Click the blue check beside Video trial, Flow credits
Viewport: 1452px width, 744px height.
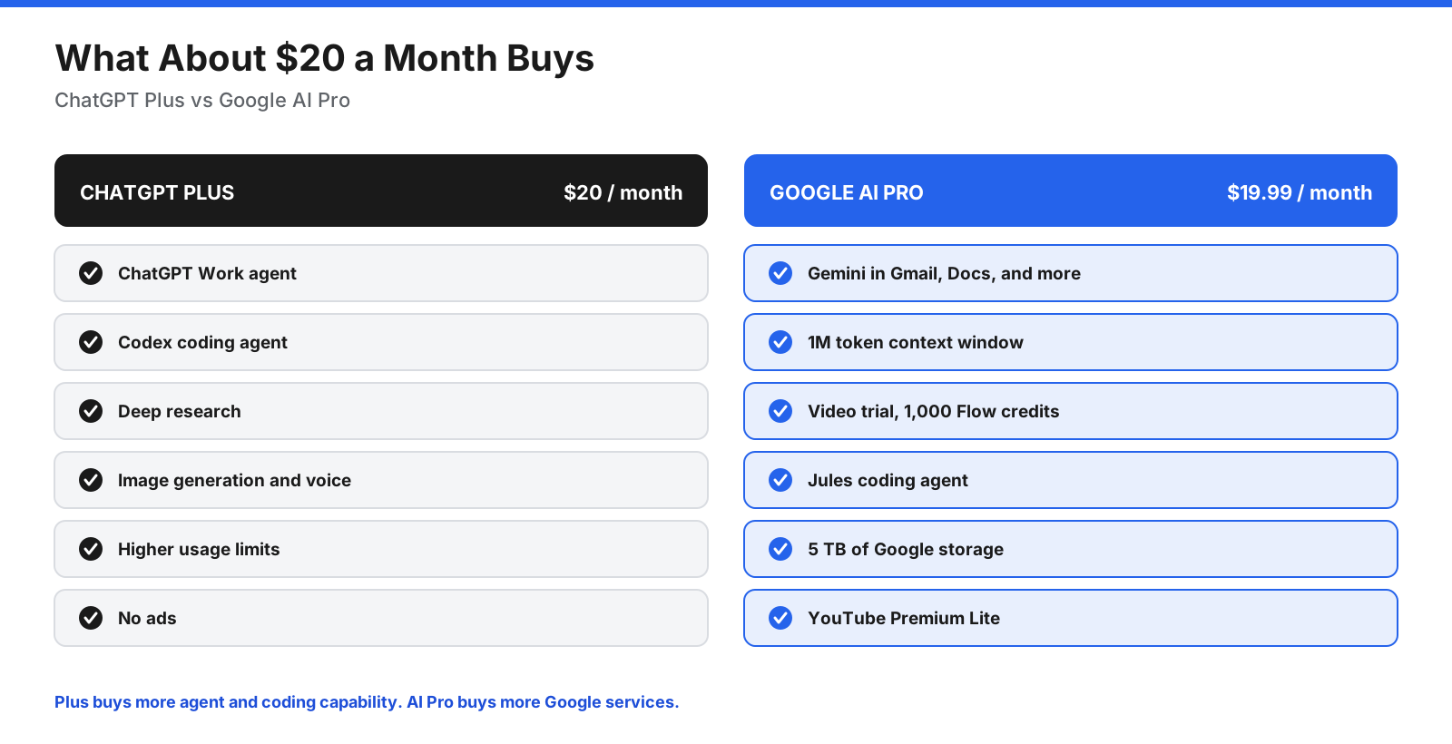point(780,411)
